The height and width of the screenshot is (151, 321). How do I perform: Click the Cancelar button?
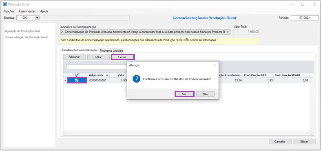[x=280, y=141]
